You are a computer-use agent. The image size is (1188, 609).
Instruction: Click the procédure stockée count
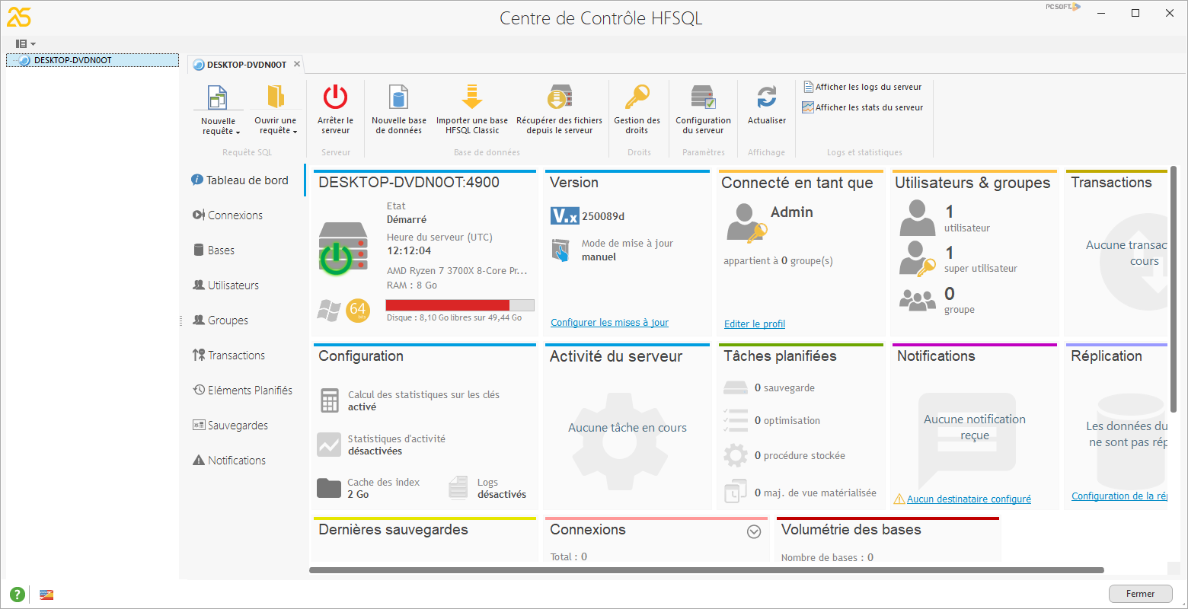tap(800, 456)
